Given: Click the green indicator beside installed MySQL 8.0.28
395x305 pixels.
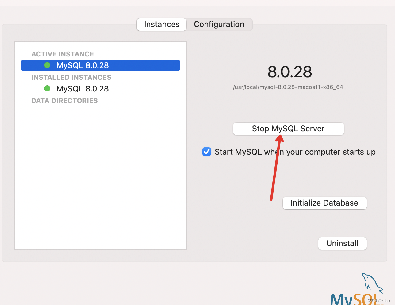Looking at the screenshot, I should [47, 88].
